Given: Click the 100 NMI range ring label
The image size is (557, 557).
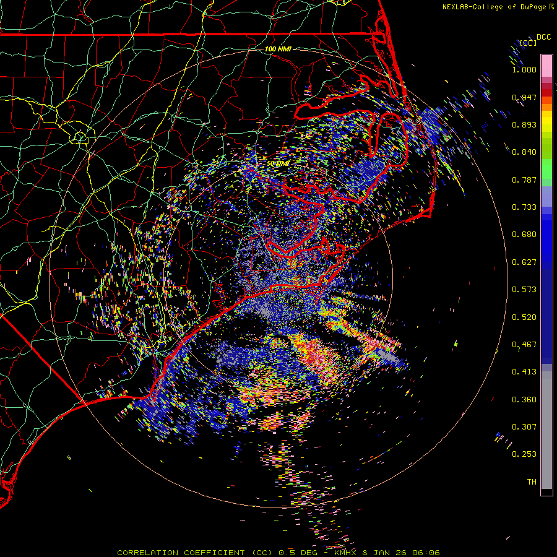Looking at the screenshot, I should 278,49.
